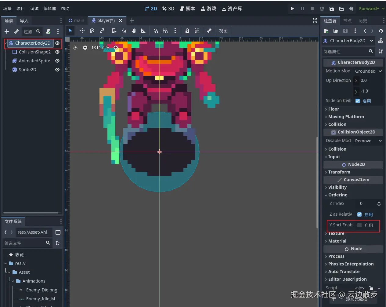
Task: Enable the Y Sort Enabled checkbox
Action: 359,225
